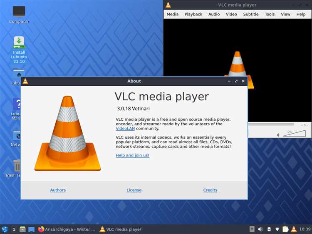
Task: Open the Lubuntu application menu button
Action: click(x=5, y=229)
